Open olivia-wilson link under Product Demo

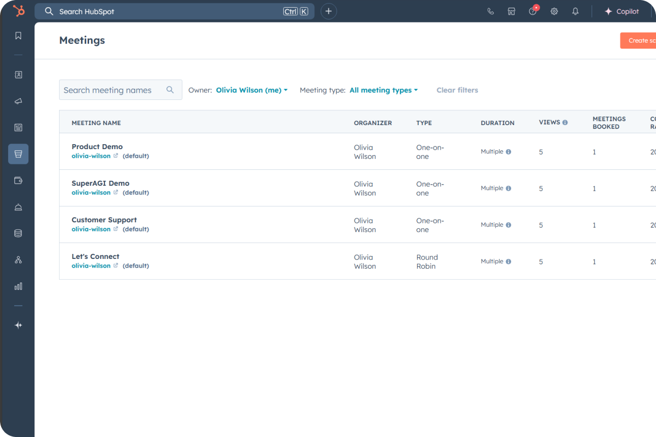pos(91,156)
